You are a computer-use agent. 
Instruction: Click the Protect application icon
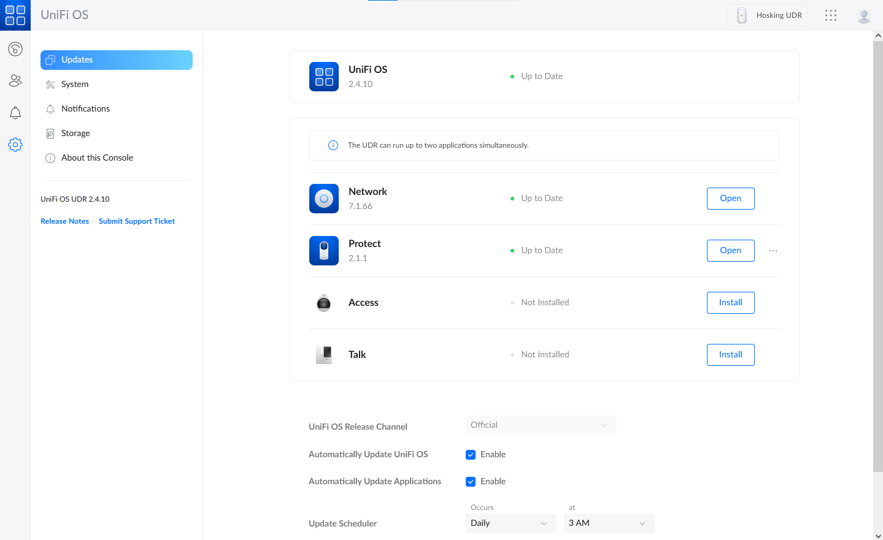pyautogui.click(x=324, y=251)
